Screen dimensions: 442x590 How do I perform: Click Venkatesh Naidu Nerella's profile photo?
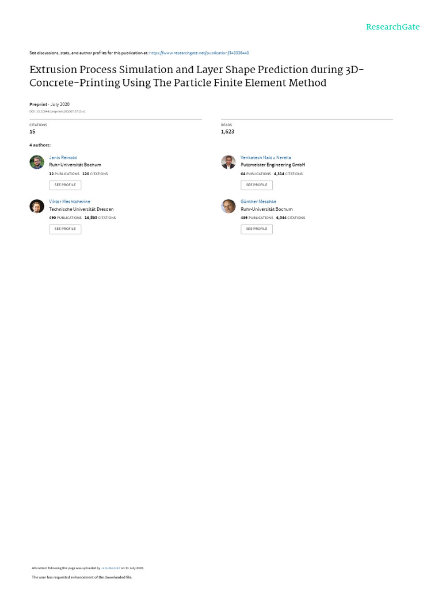(228, 162)
